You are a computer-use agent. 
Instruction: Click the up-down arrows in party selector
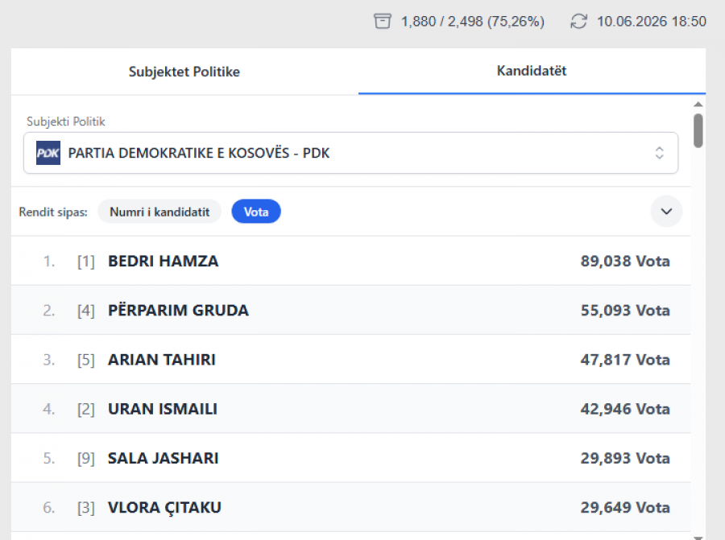[x=659, y=153]
